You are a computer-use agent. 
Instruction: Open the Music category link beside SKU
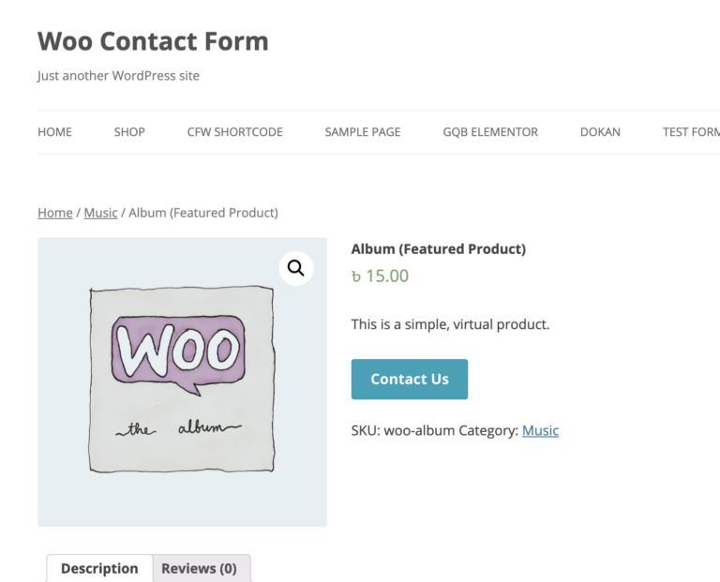pyautogui.click(x=540, y=431)
